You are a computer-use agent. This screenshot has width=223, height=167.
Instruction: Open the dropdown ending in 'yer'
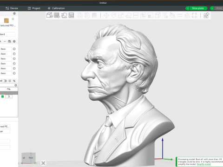click(5, 131)
